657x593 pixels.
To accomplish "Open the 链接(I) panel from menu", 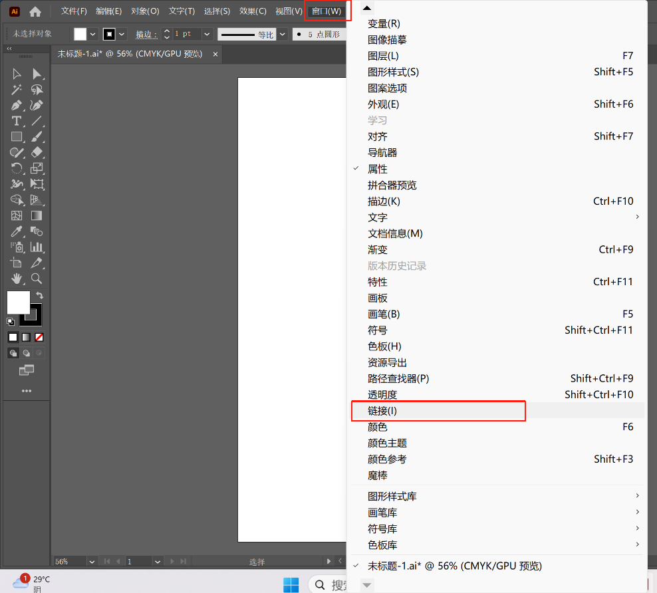I will tap(382, 411).
